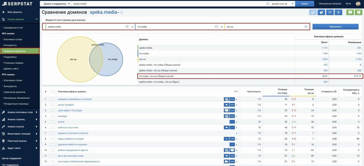Click the green feedback exclamation icon
364x166 pixels.
pos(350,12)
